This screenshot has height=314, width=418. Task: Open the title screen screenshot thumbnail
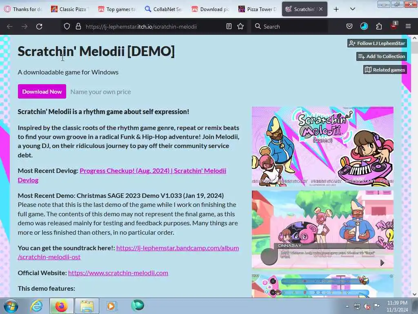pyautogui.click(x=322, y=147)
